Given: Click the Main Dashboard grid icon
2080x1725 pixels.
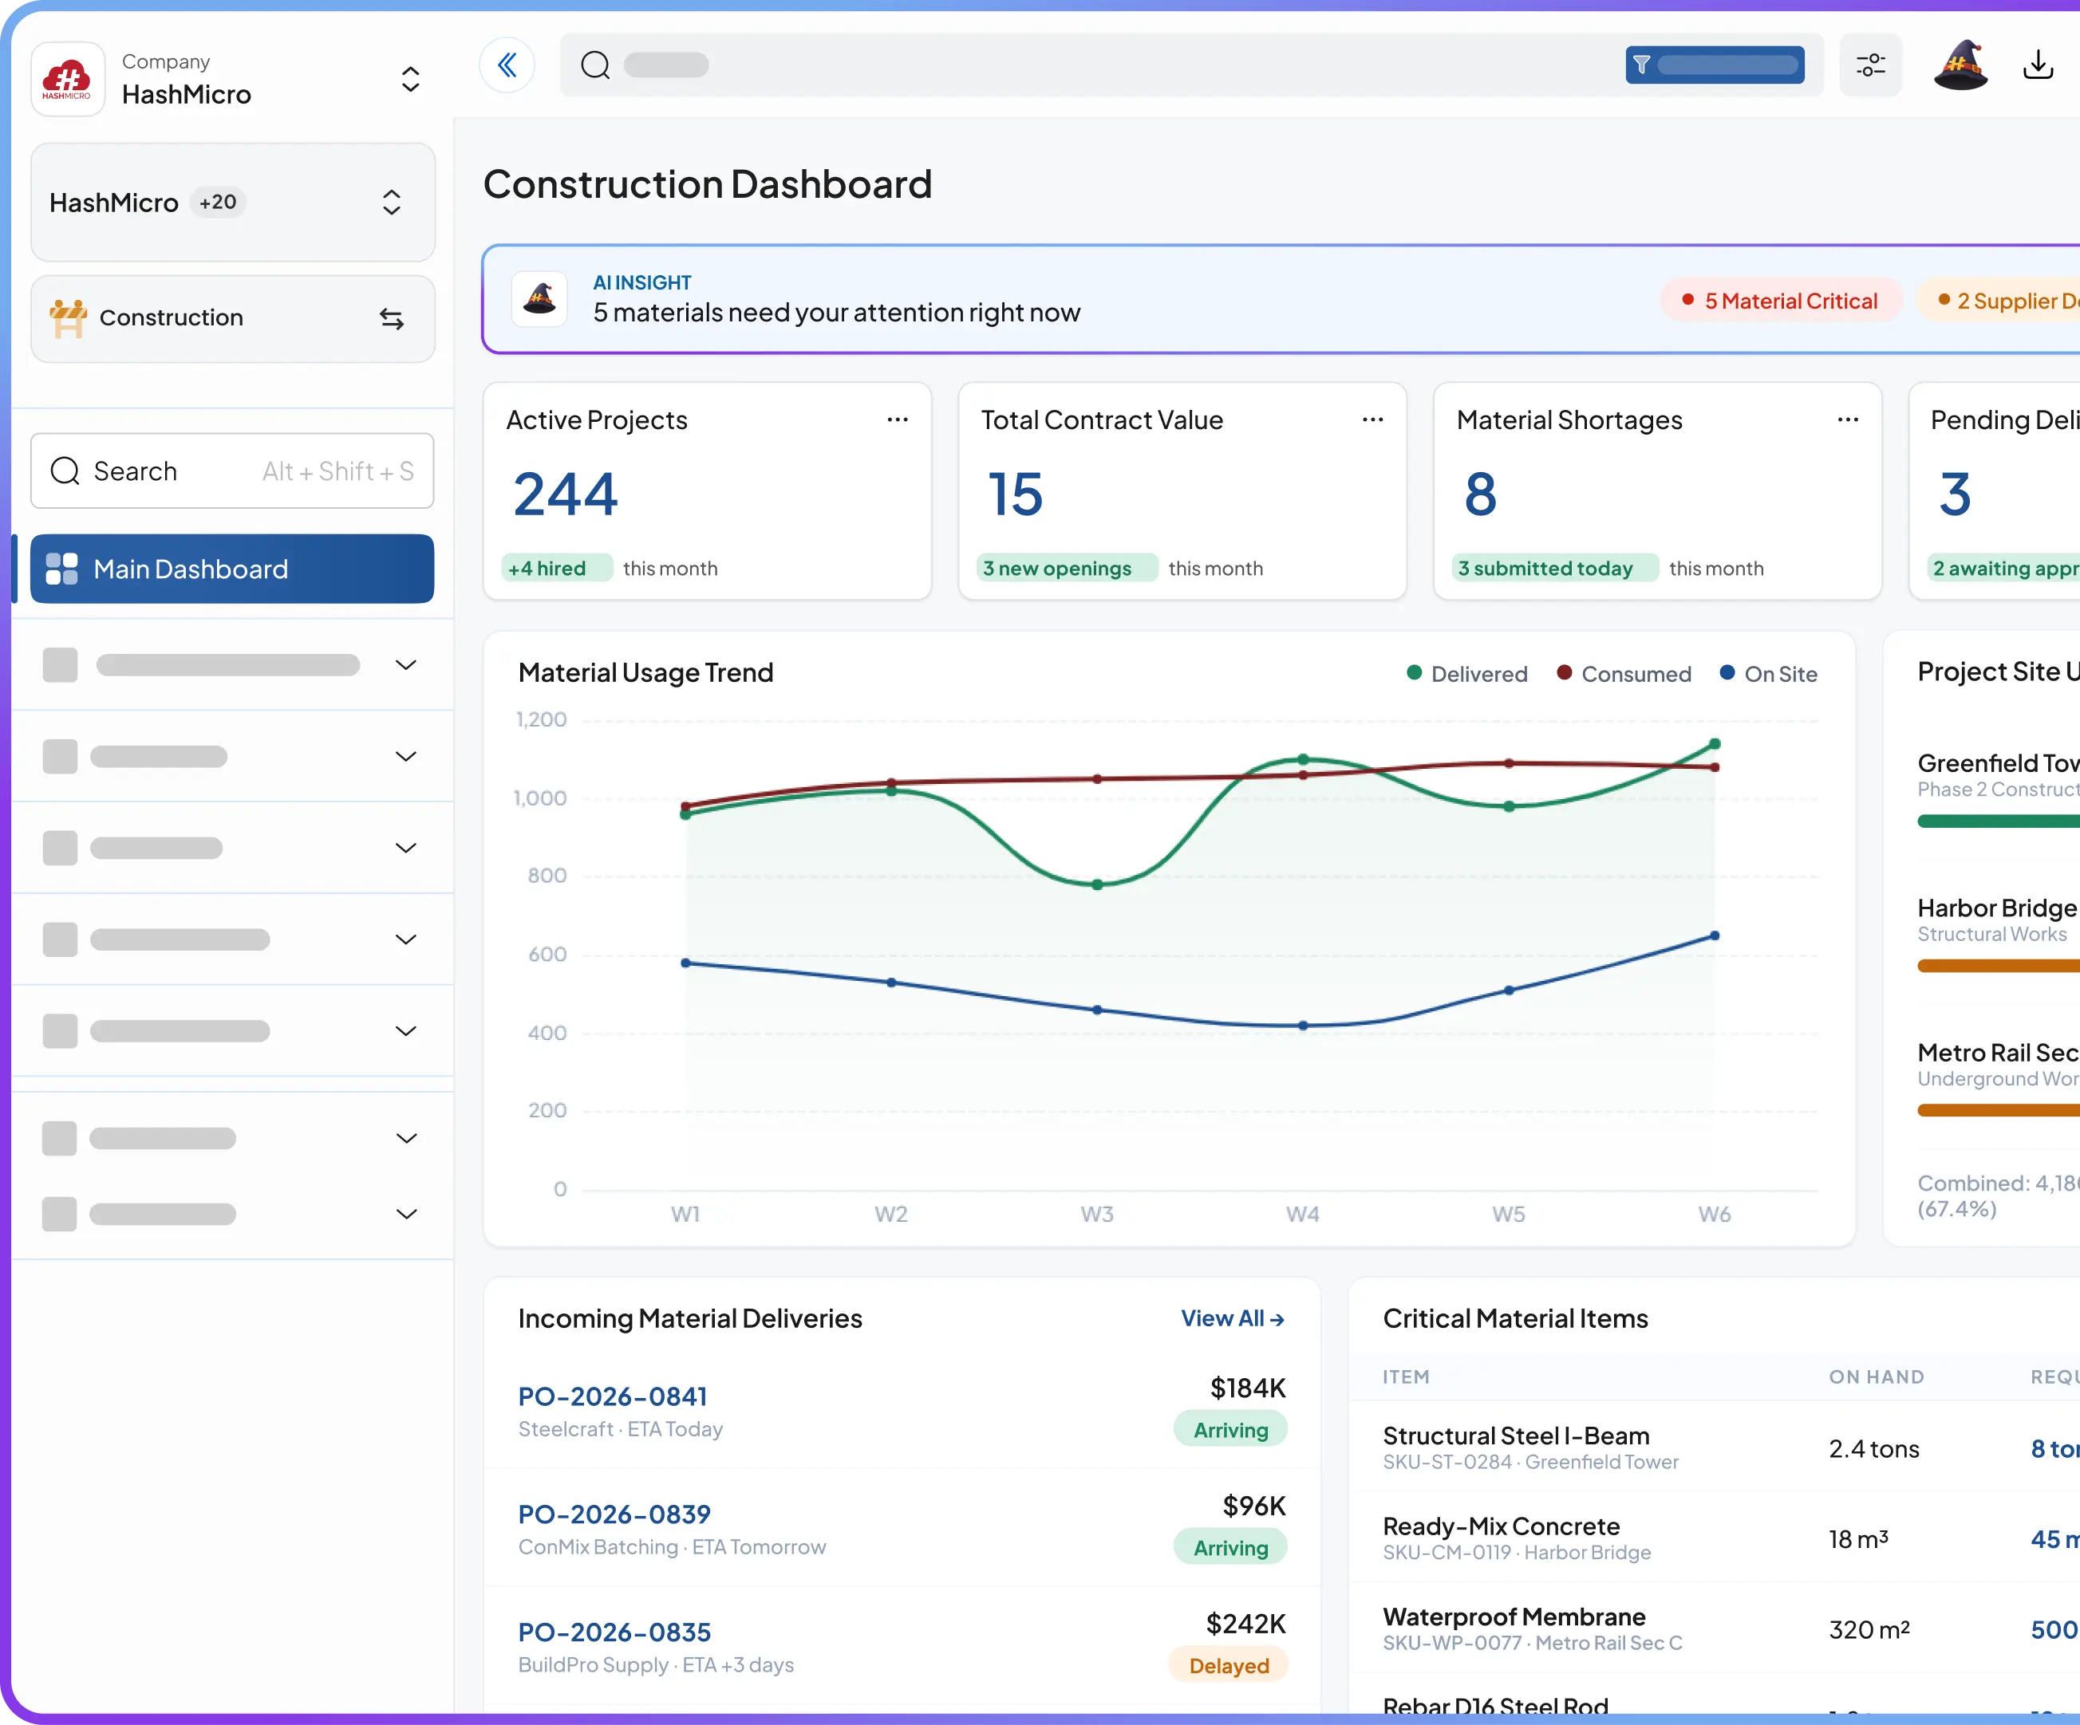Looking at the screenshot, I should [61, 569].
